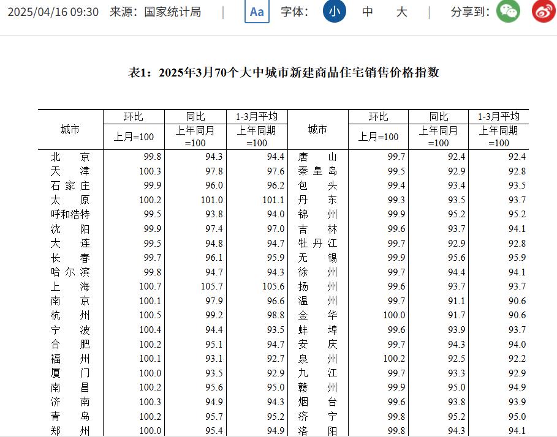Image resolution: width=557 pixels, height=437 pixels.
Task: Click Taiyuan's average value 101.1
Action: pos(273,200)
